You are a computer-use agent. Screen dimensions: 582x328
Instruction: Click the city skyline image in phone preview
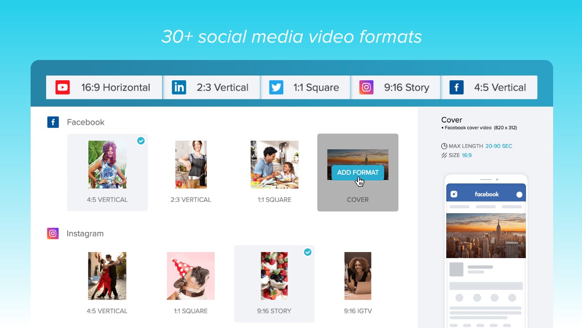486,236
